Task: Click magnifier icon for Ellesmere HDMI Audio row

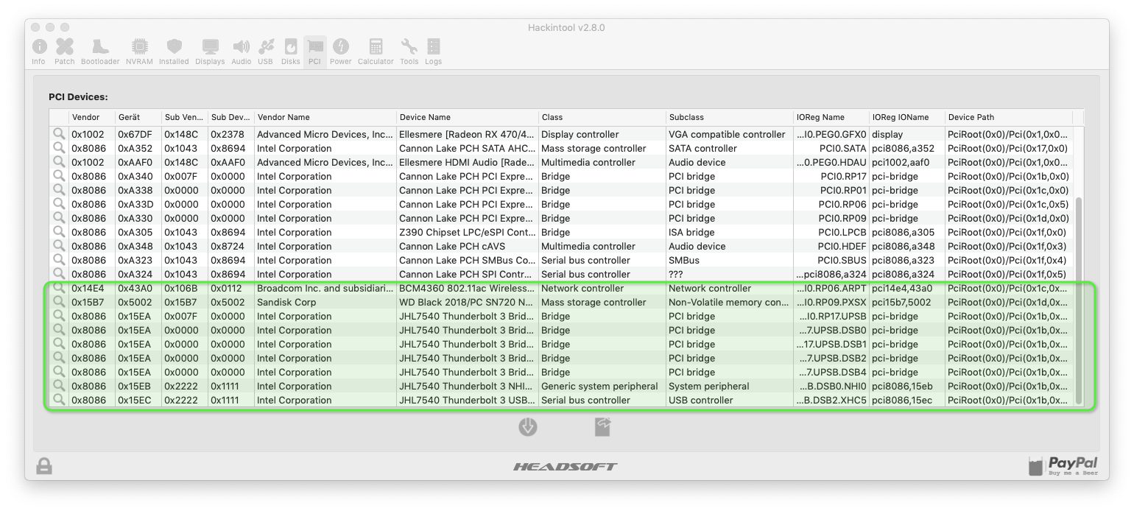Action: (x=59, y=162)
